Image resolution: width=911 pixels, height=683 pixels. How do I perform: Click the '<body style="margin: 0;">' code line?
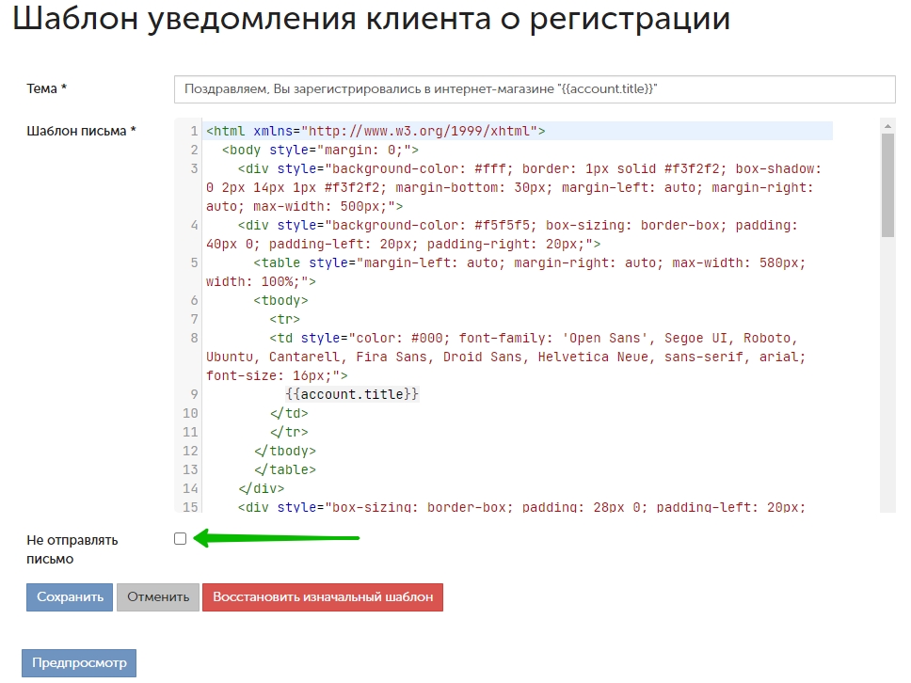pyautogui.click(x=320, y=150)
